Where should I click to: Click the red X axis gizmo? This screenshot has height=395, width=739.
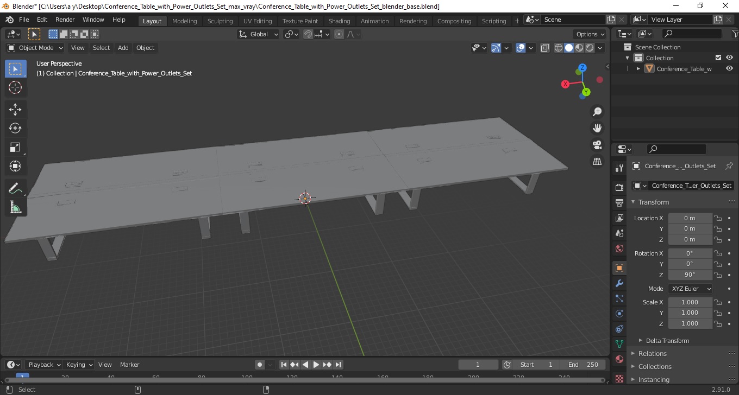[x=566, y=84]
